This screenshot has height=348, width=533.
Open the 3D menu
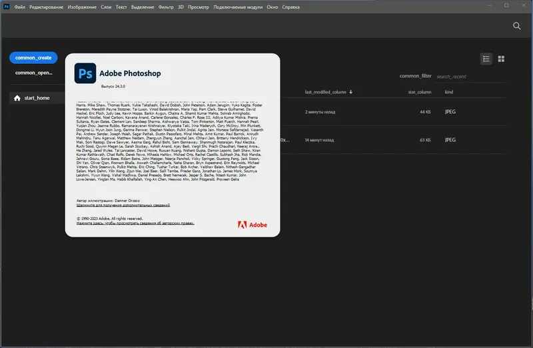[181, 7]
